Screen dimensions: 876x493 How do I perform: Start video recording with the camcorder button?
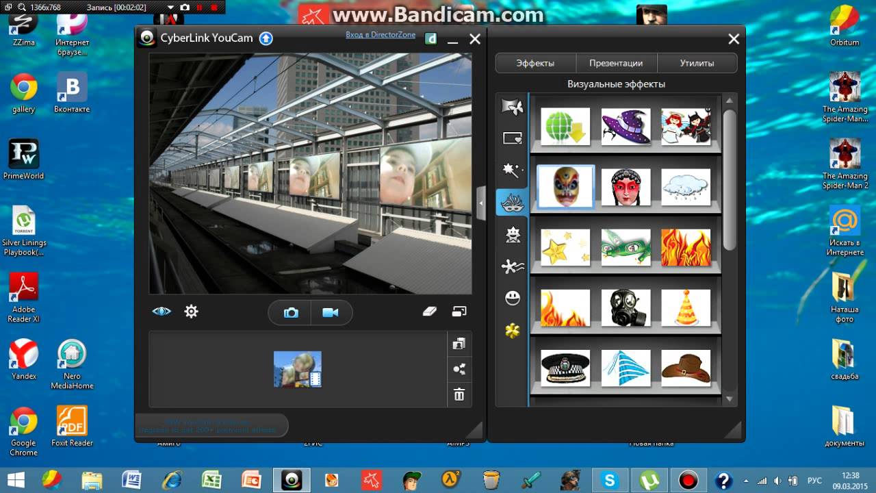coord(331,312)
